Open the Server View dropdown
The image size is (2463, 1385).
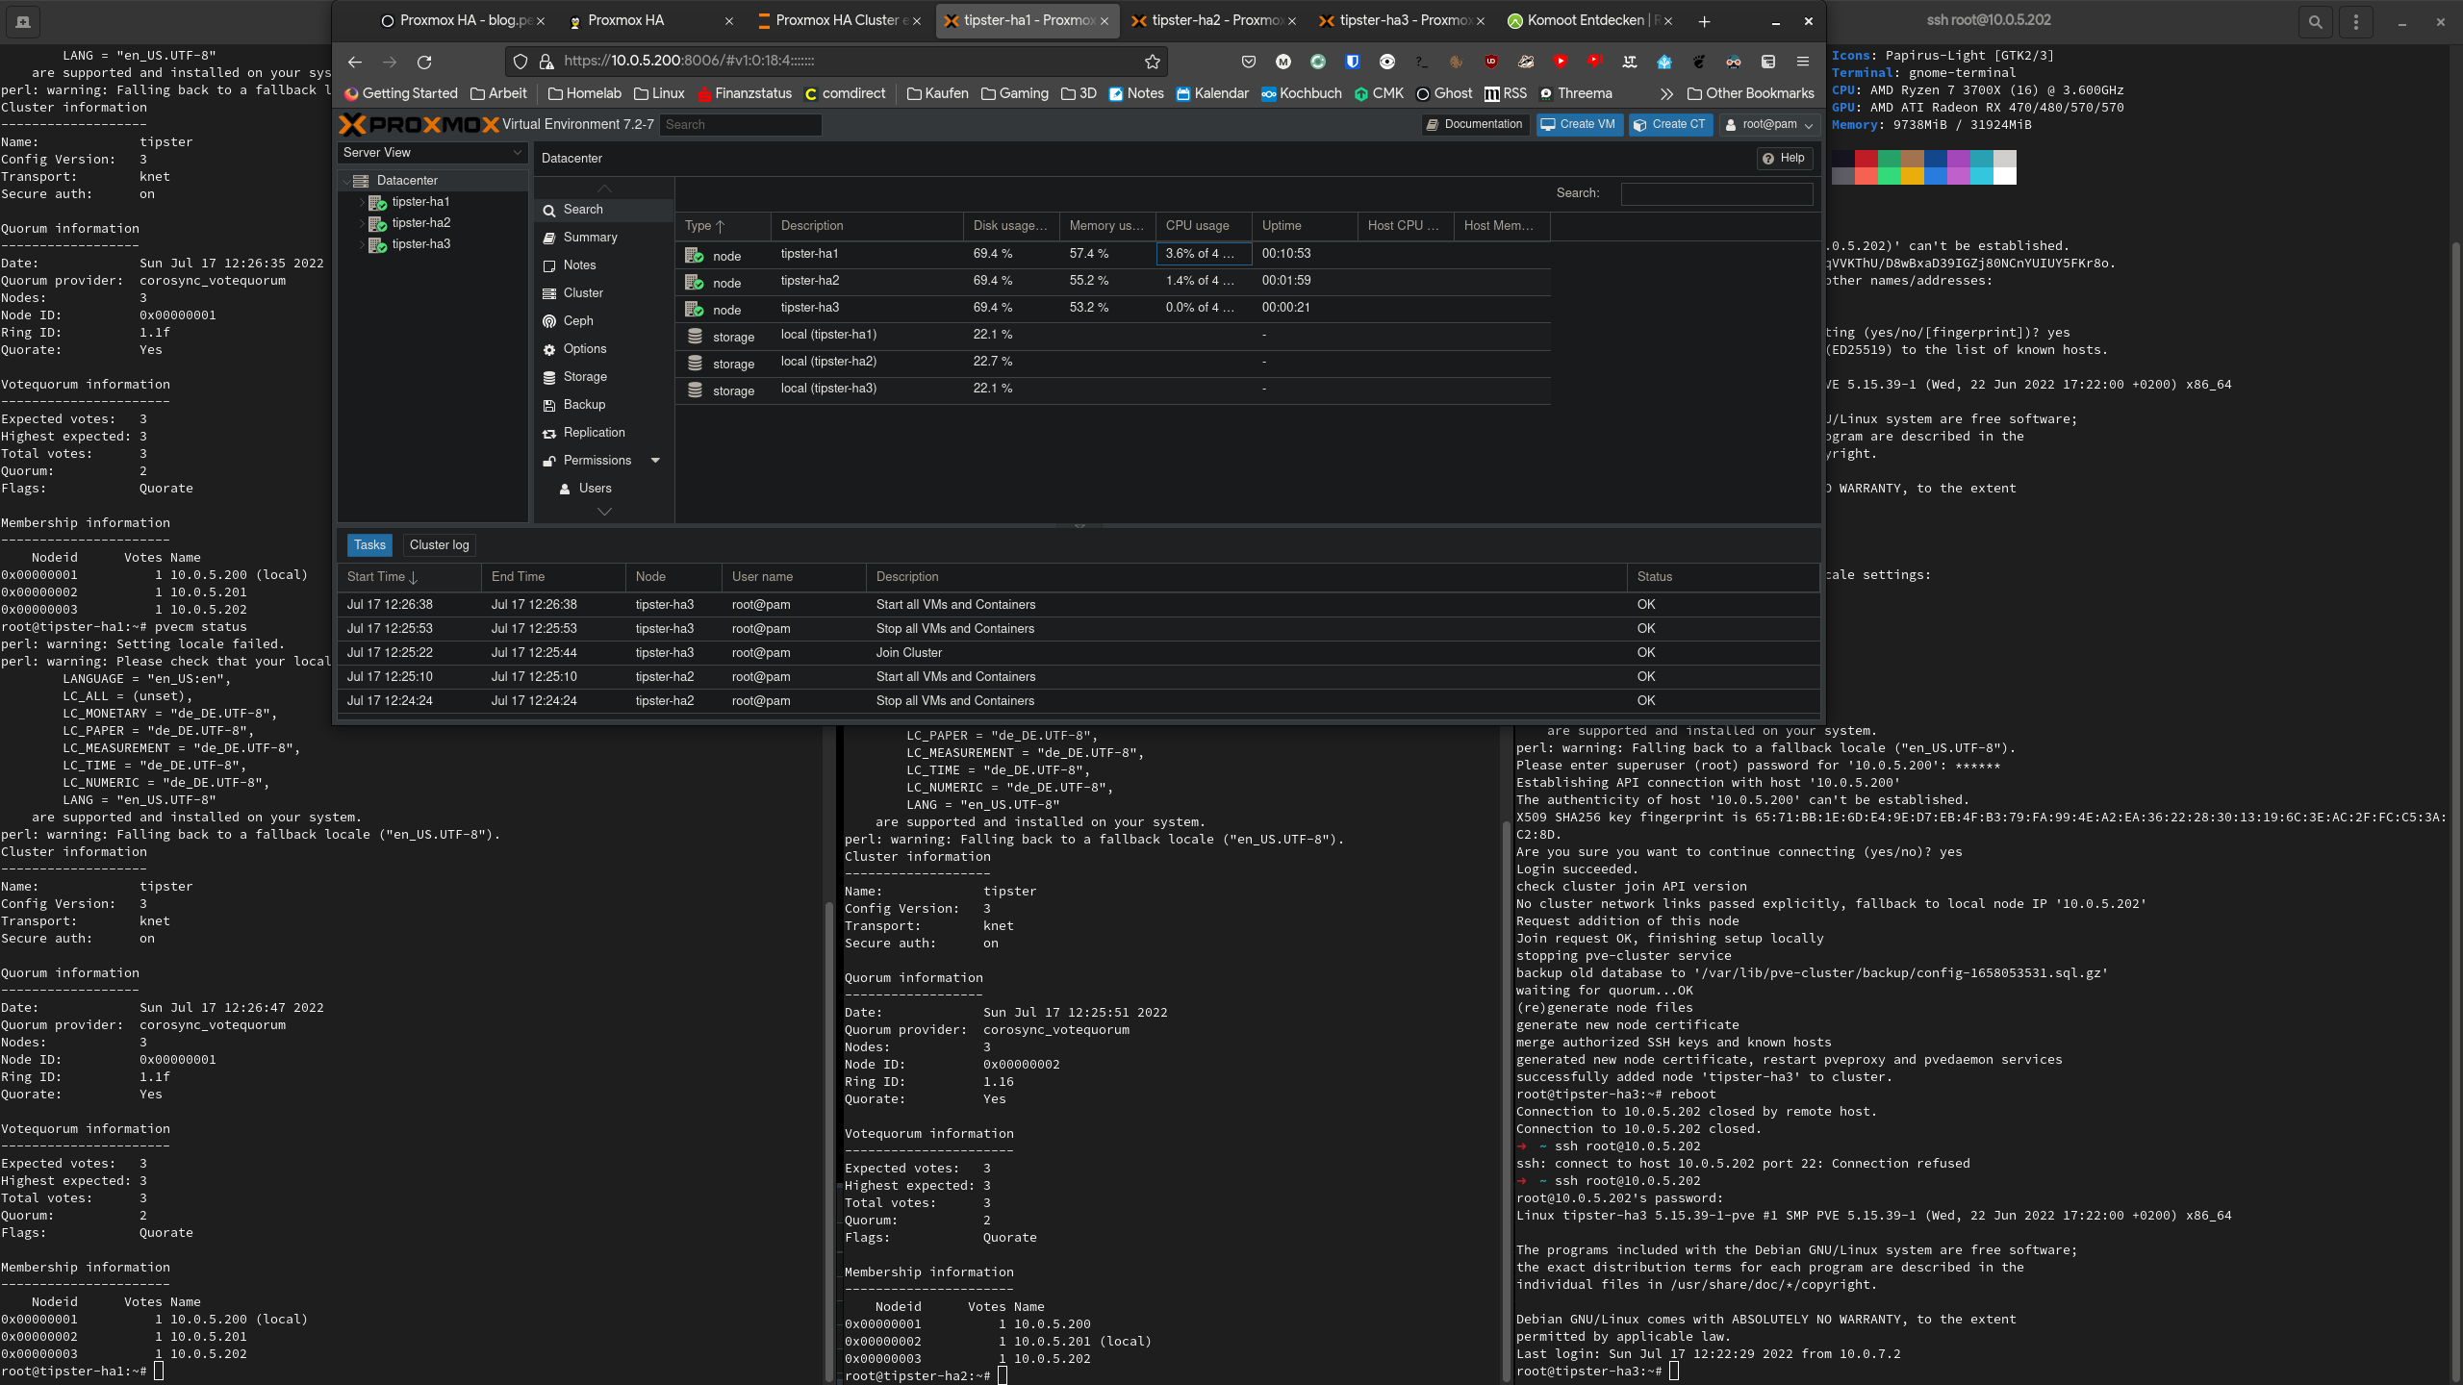pyautogui.click(x=433, y=153)
